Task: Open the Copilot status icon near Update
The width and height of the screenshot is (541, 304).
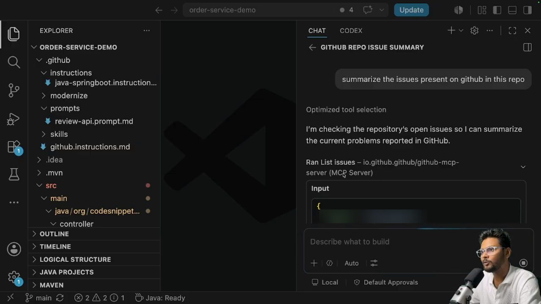Action: (x=459, y=10)
